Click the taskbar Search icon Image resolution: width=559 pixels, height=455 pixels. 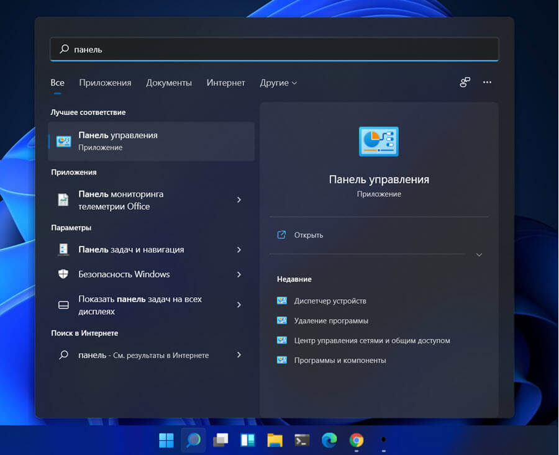coord(193,440)
